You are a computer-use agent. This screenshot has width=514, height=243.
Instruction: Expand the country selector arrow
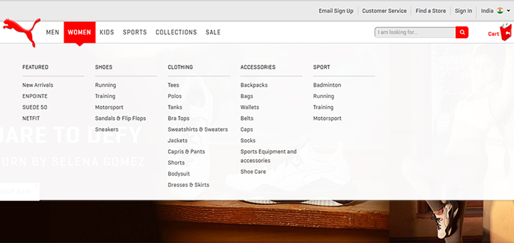509,11
